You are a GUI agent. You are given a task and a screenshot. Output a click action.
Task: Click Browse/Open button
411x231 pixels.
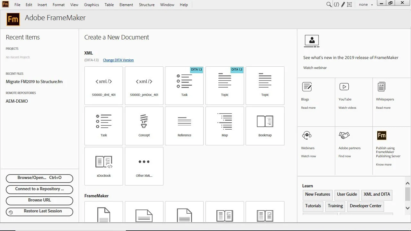tap(39, 178)
